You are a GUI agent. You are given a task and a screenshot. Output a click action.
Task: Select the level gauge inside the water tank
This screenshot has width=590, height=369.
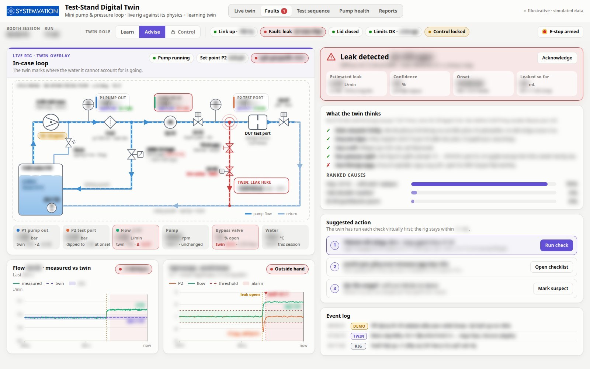pyautogui.click(x=52, y=208)
